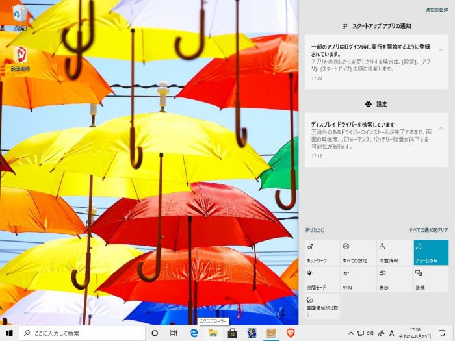Open the Recycle Bin desktop icon
Image resolution: width=455 pixels, height=341 pixels.
[20, 16]
